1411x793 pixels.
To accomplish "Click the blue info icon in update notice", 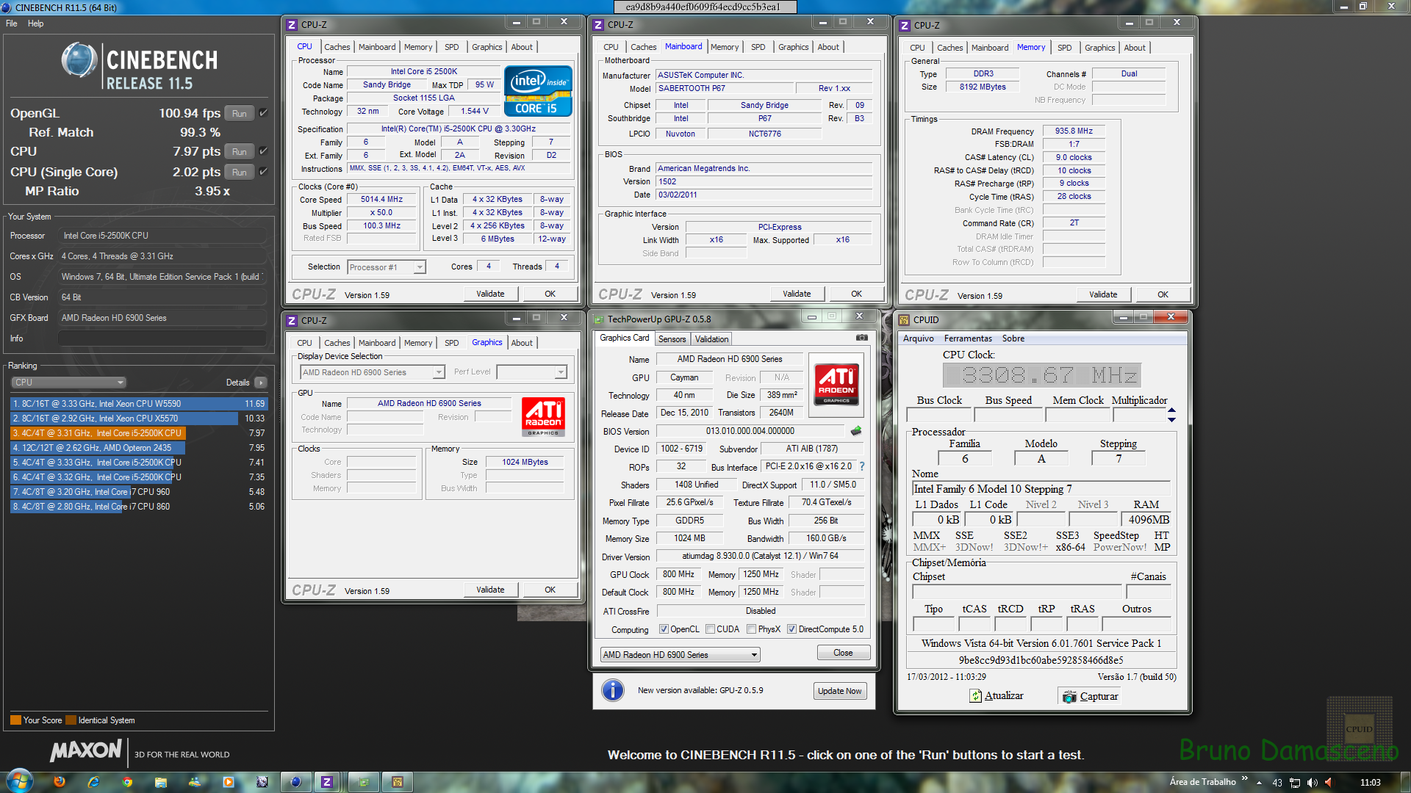I will click(612, 690).
